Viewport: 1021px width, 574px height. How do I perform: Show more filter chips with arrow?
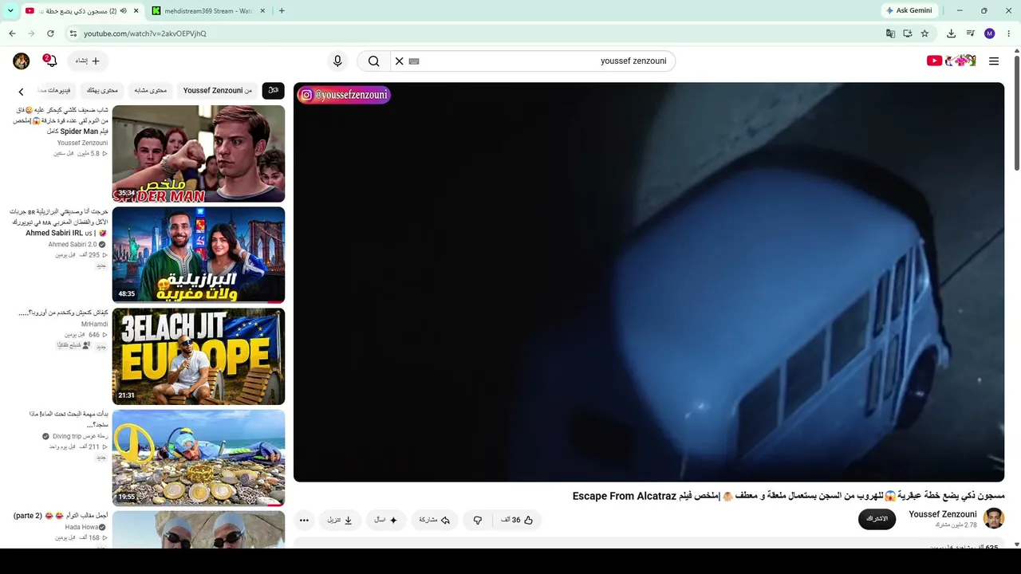click(x=21, y=91)
